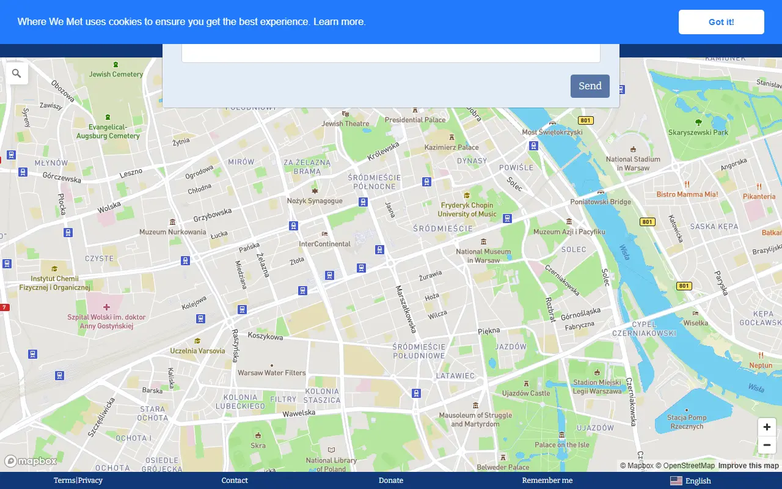Go to the Donate footer item
Viewport: 782px width, 489px height.
[391, 480]
